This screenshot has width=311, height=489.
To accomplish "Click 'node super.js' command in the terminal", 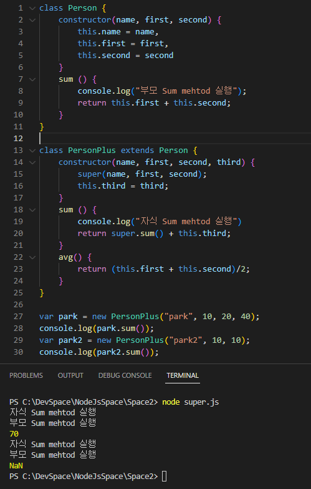I will click(191, 402).
